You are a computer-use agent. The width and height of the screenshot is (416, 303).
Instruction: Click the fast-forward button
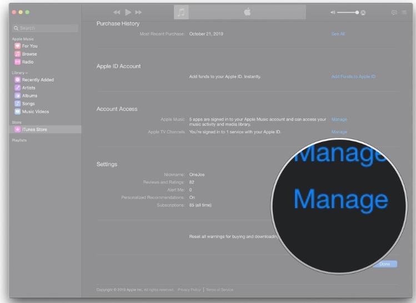pos(138,12)
